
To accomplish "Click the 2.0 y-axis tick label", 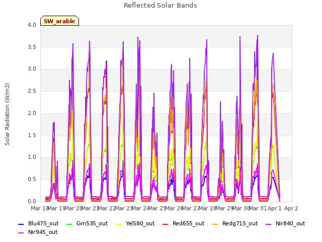I will point(32,113).
